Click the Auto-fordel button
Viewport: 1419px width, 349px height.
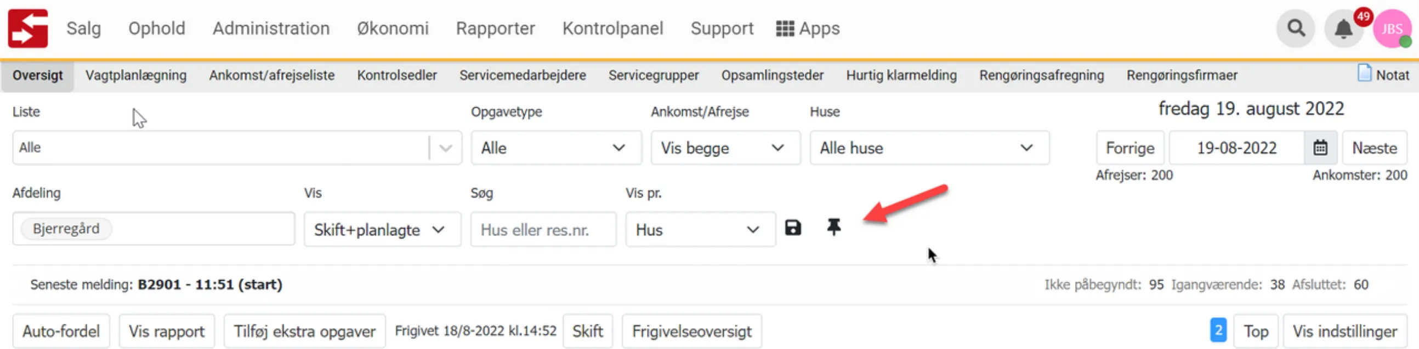(x=61, y=331)
